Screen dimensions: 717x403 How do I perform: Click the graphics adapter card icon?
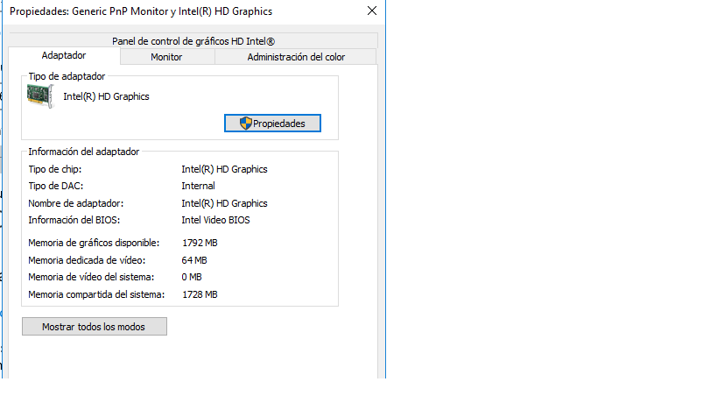click(x=40, y=96)
